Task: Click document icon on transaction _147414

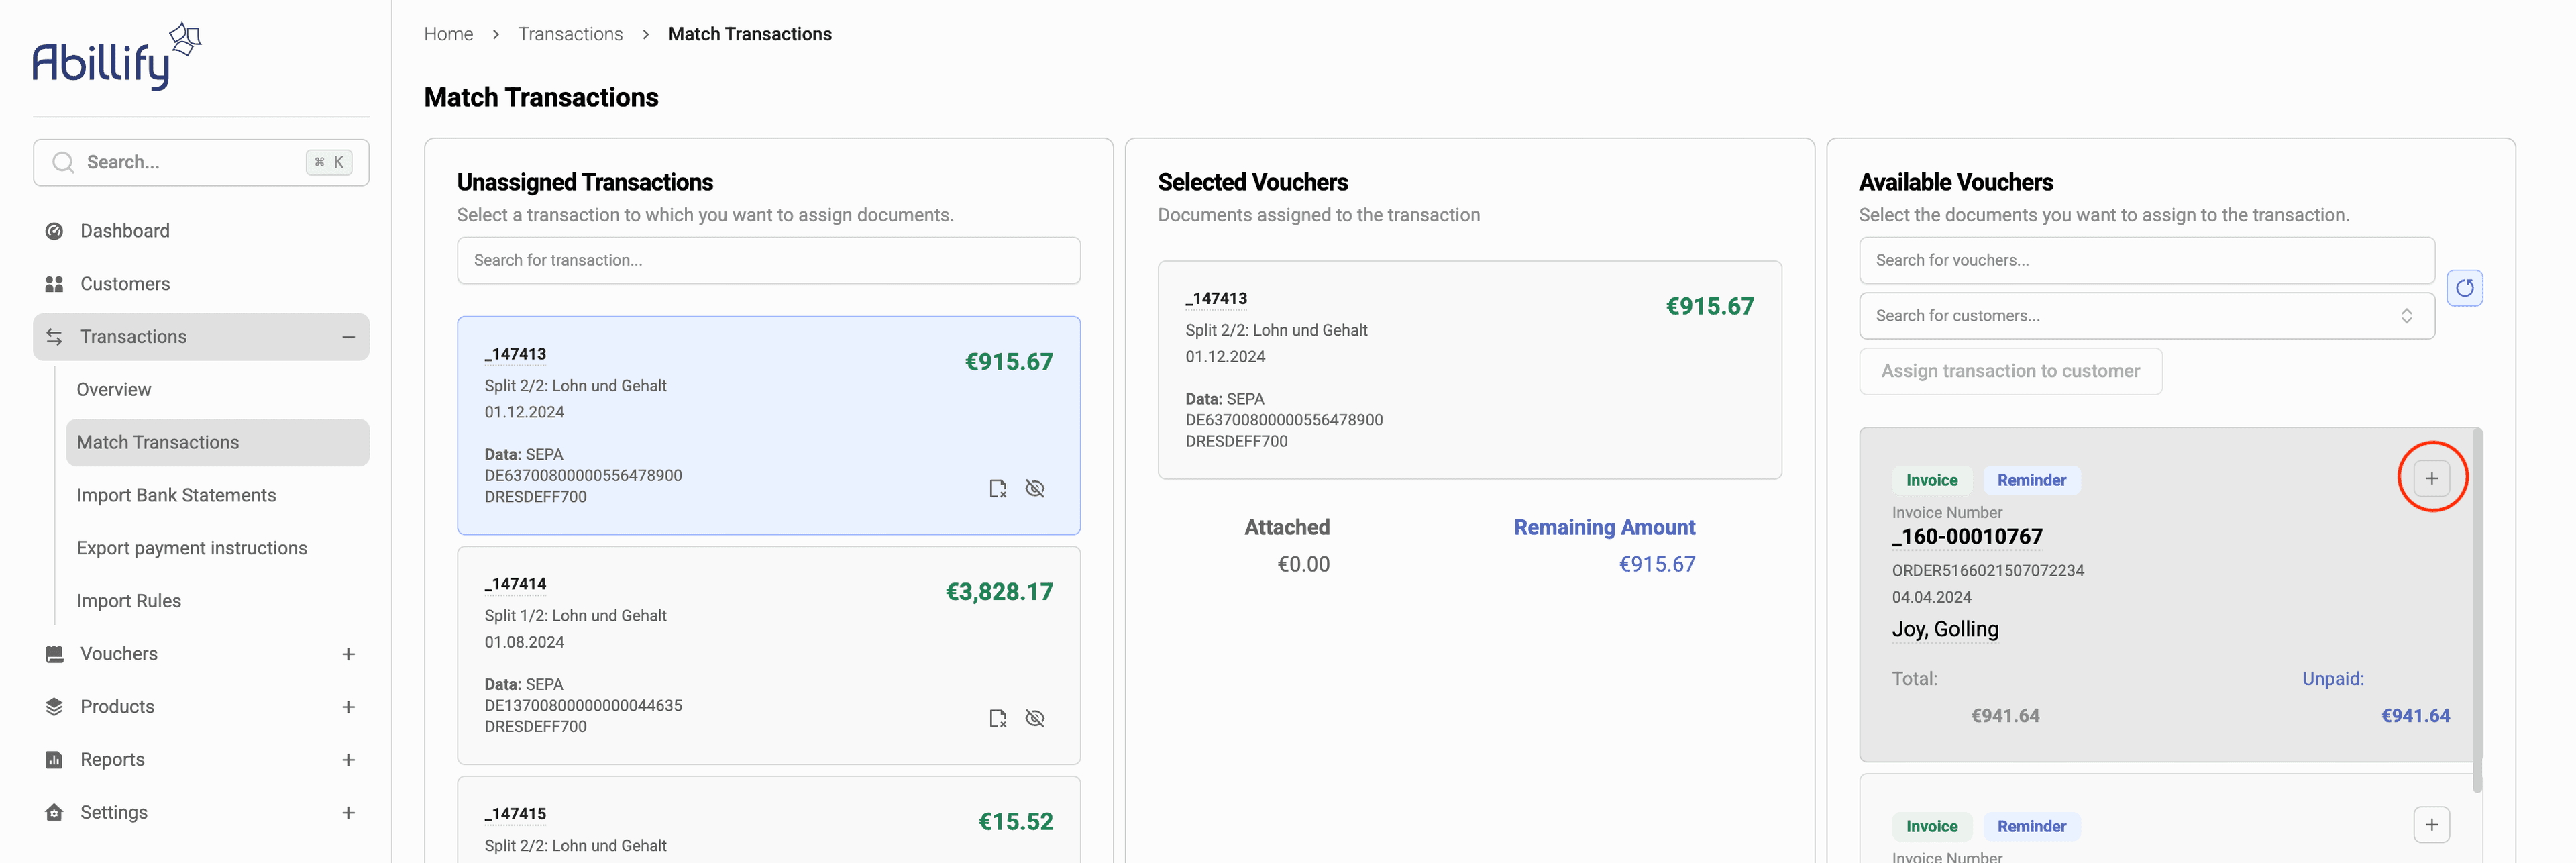Action: coord(997,718)
